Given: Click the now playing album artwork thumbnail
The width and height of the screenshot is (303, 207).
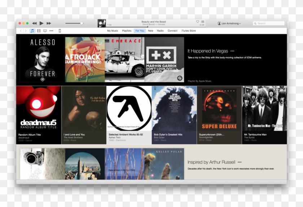Looking at the screenshot, I should click(102, 23).
